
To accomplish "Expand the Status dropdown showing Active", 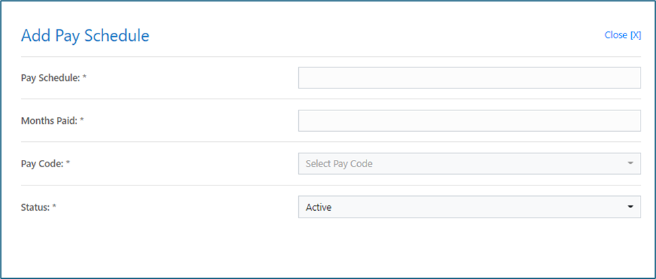I will pos(470,207).
